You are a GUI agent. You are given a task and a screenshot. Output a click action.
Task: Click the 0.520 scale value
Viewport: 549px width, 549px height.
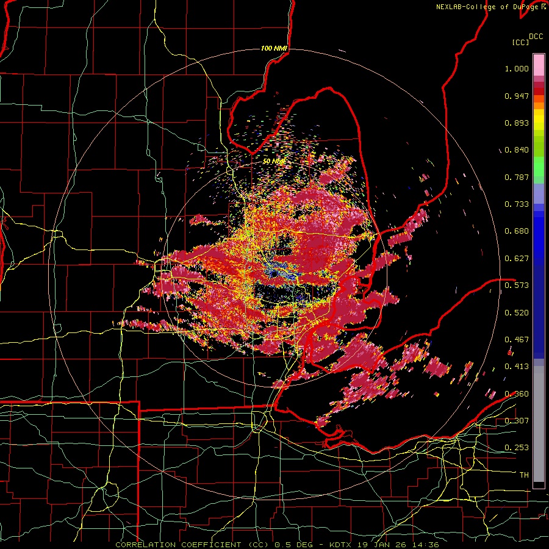tap(517, 313)
